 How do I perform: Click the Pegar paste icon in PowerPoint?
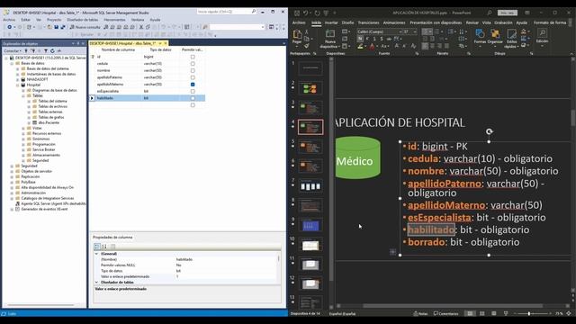297,34
